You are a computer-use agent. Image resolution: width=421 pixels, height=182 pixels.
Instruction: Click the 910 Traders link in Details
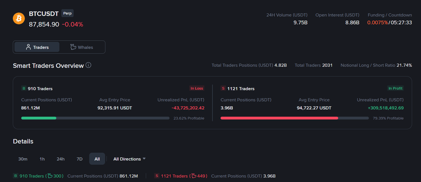click(x=32, y=176)
